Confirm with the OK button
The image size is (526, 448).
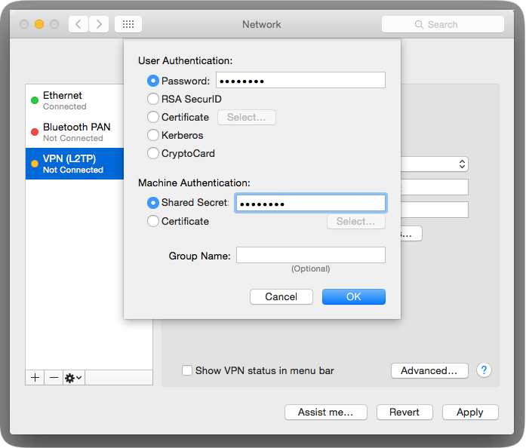pos(354,296)
